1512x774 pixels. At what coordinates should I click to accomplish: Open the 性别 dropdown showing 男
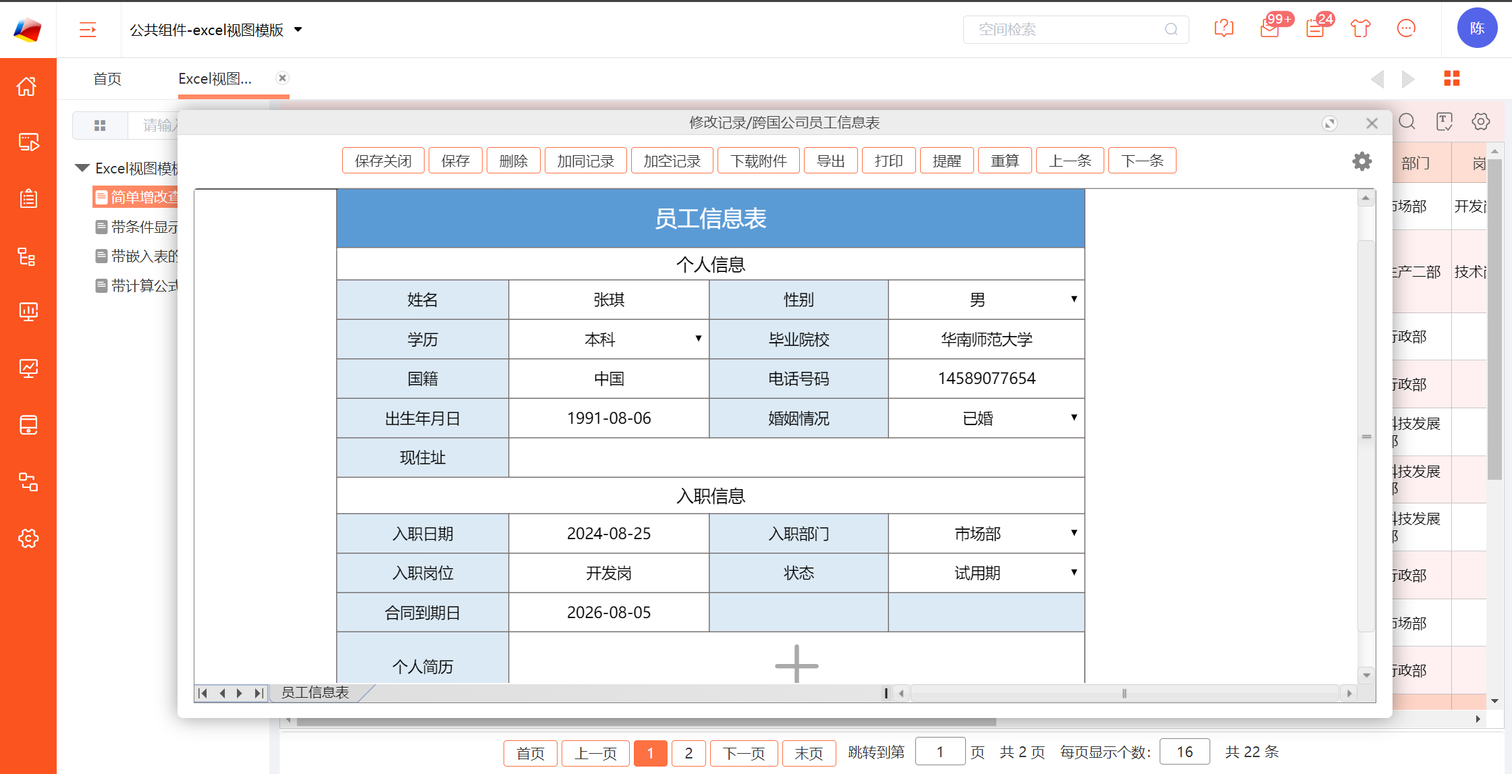(1074, 299)
